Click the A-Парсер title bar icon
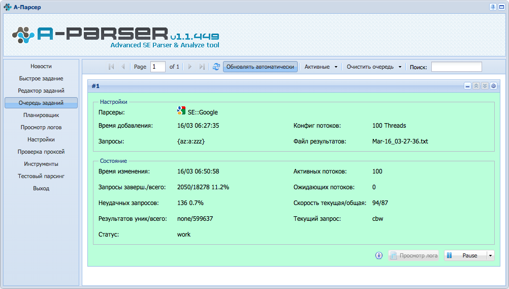The width and height of the screenshot is (509, 289). [x=8, y=7]
